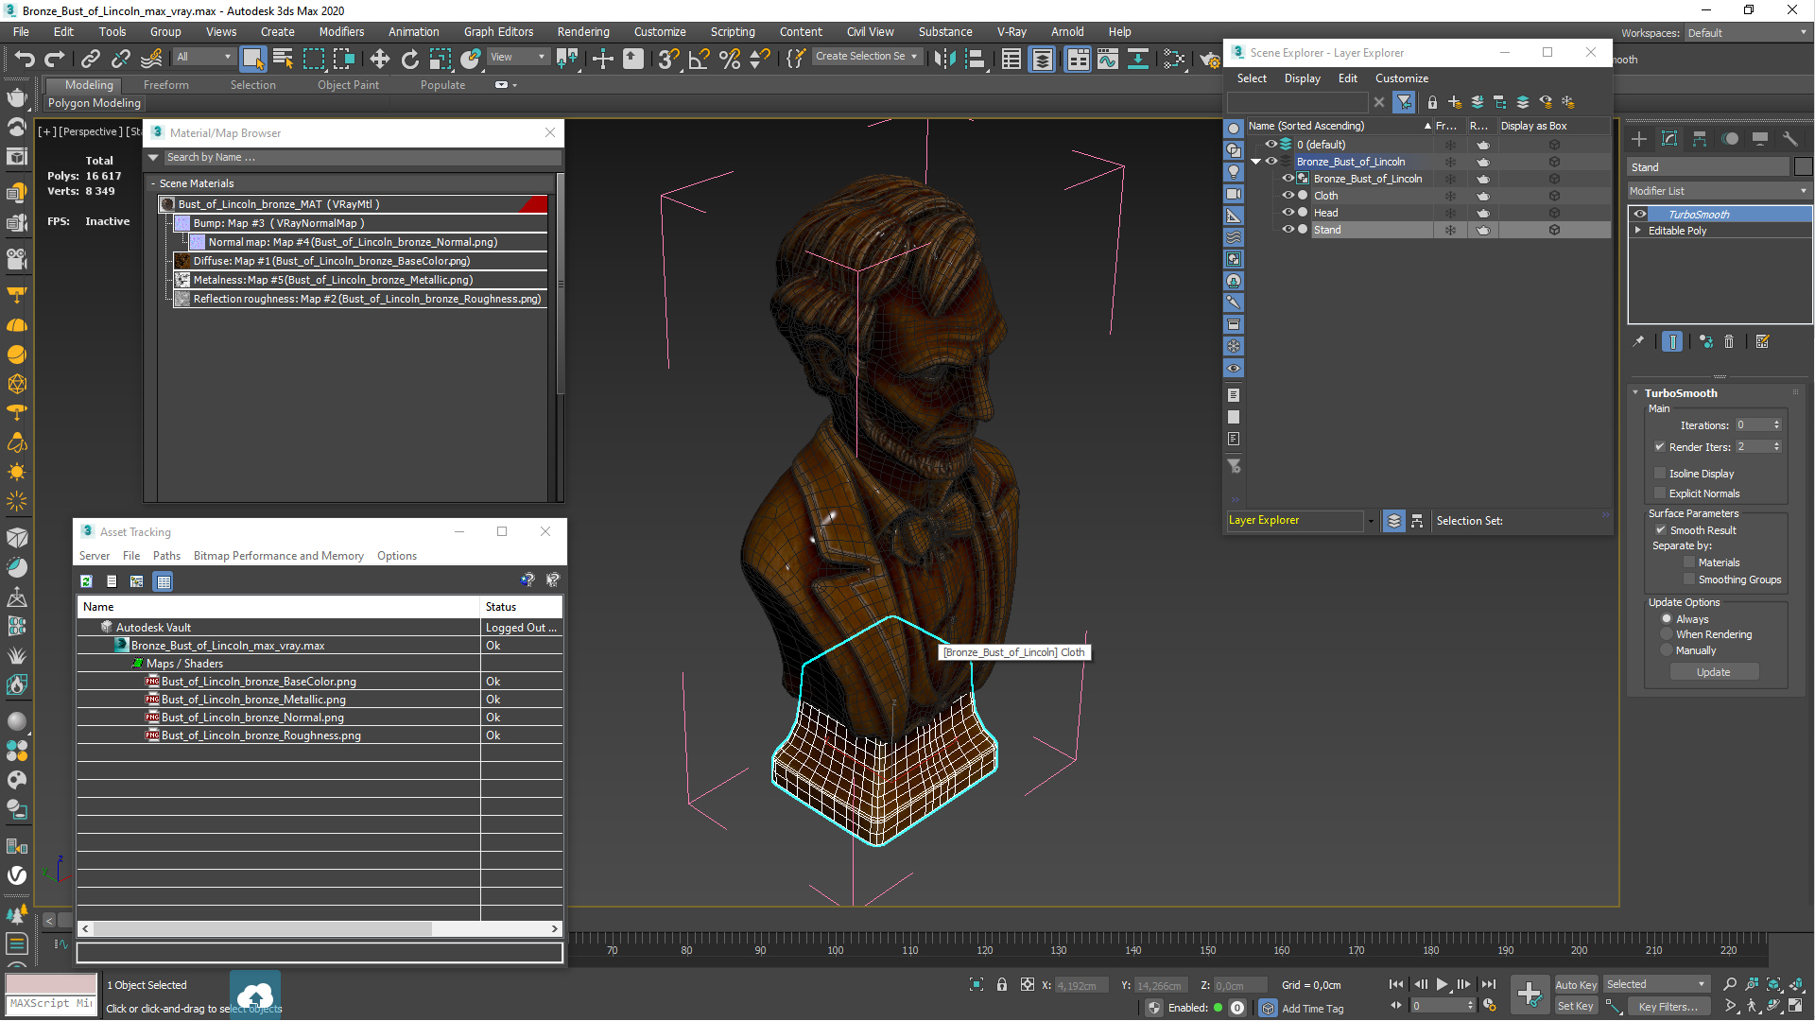Open the selection filter All dropdown

pyautogui.click(x=203, y=57)
